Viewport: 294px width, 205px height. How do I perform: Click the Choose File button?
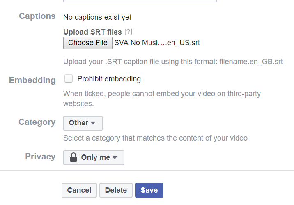(88, 43)
